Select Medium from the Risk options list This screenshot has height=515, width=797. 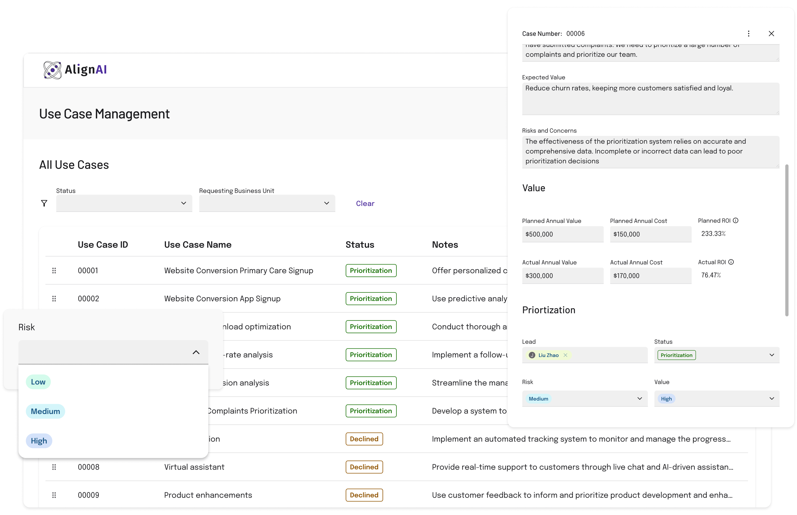[45, 411]
